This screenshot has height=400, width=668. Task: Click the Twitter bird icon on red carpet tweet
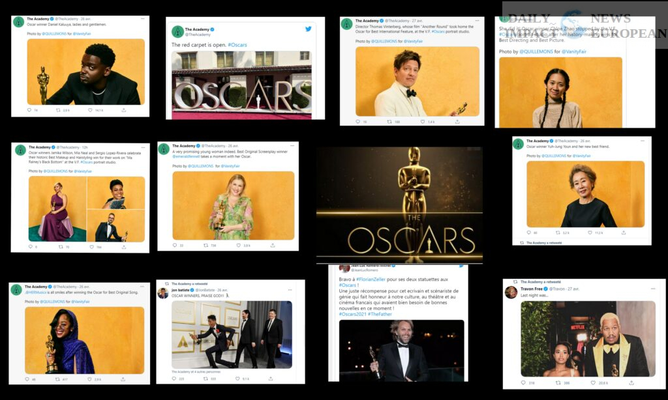pos(308,29)
